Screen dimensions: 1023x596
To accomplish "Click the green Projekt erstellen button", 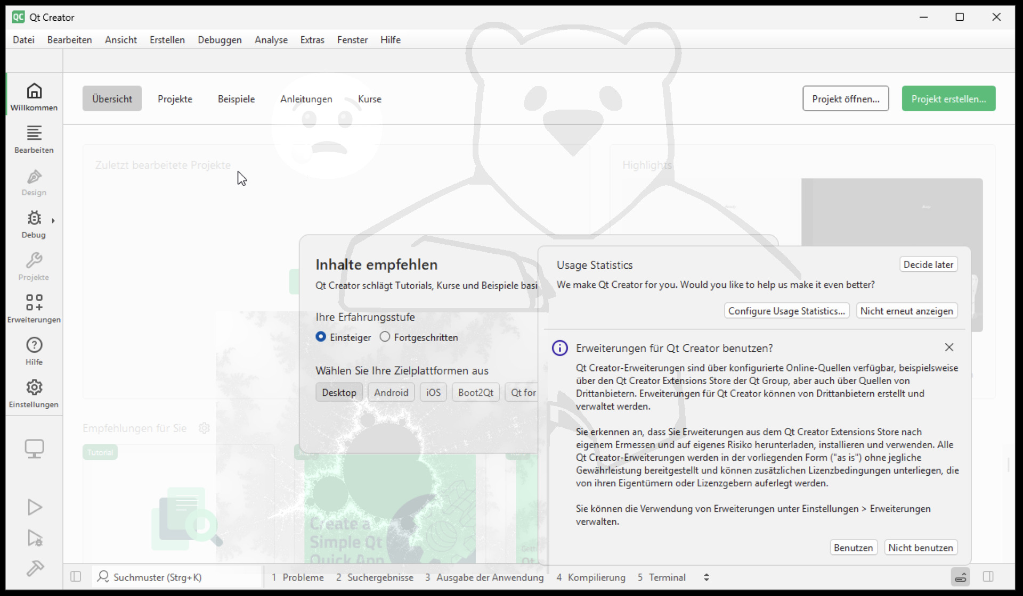I will pos(948,98).
